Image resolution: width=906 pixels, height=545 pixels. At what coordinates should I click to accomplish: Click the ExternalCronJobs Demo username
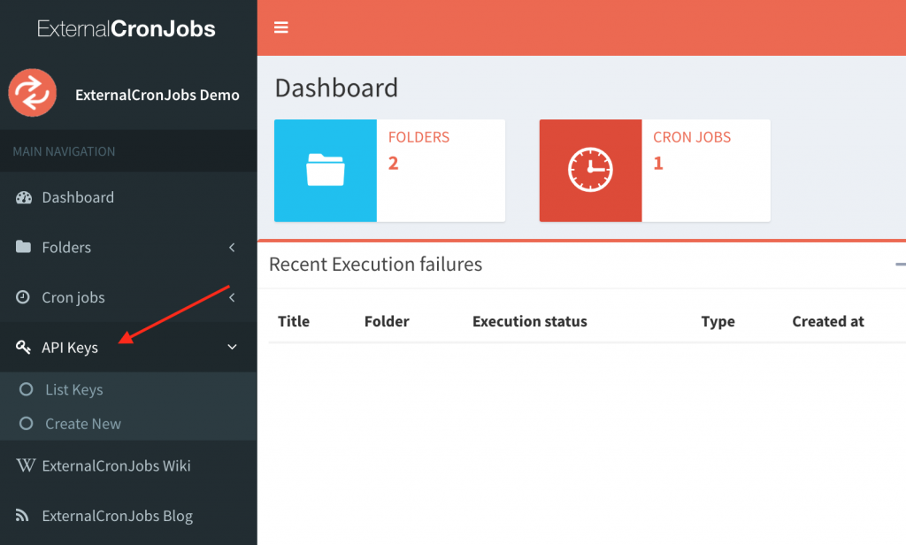point(157,95)
